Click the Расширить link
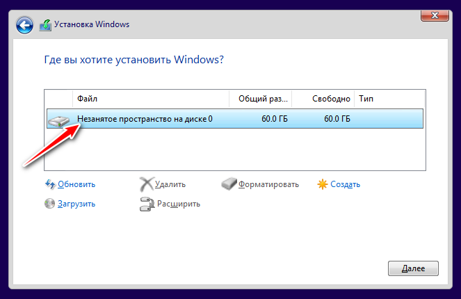The height and width of the screenshot is (299, 461). 179,204
